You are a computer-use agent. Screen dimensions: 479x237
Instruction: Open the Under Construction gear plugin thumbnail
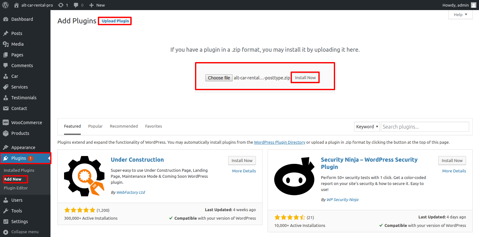84,176
